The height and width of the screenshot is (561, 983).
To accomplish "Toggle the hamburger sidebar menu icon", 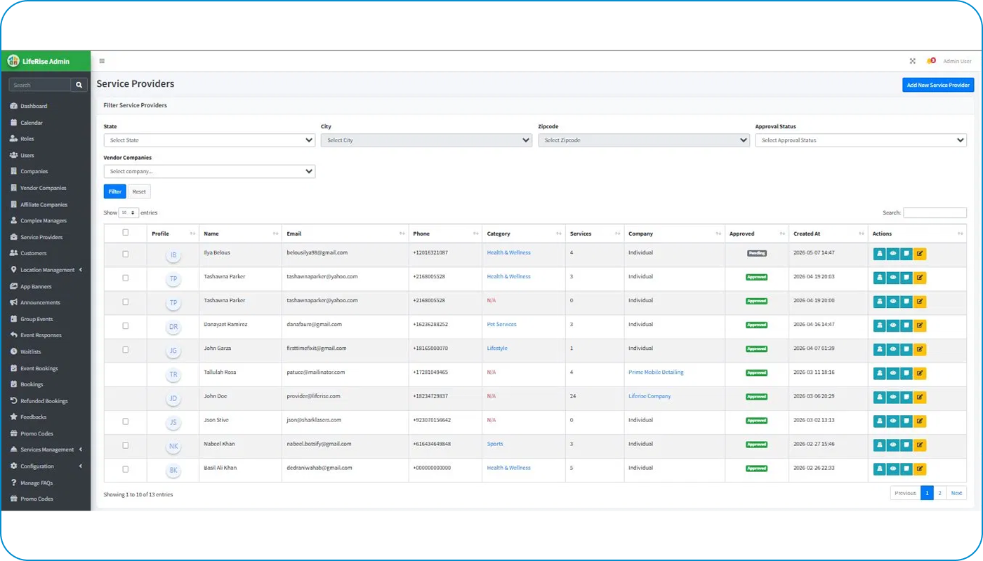I will pos(102,61).
